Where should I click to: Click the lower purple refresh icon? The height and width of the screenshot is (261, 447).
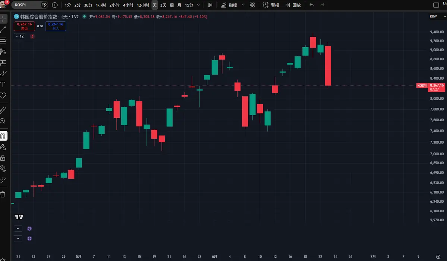29,239
